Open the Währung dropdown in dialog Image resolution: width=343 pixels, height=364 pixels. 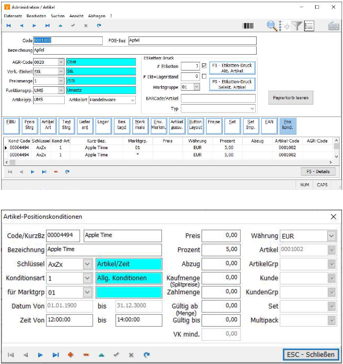tap(331, 236)
